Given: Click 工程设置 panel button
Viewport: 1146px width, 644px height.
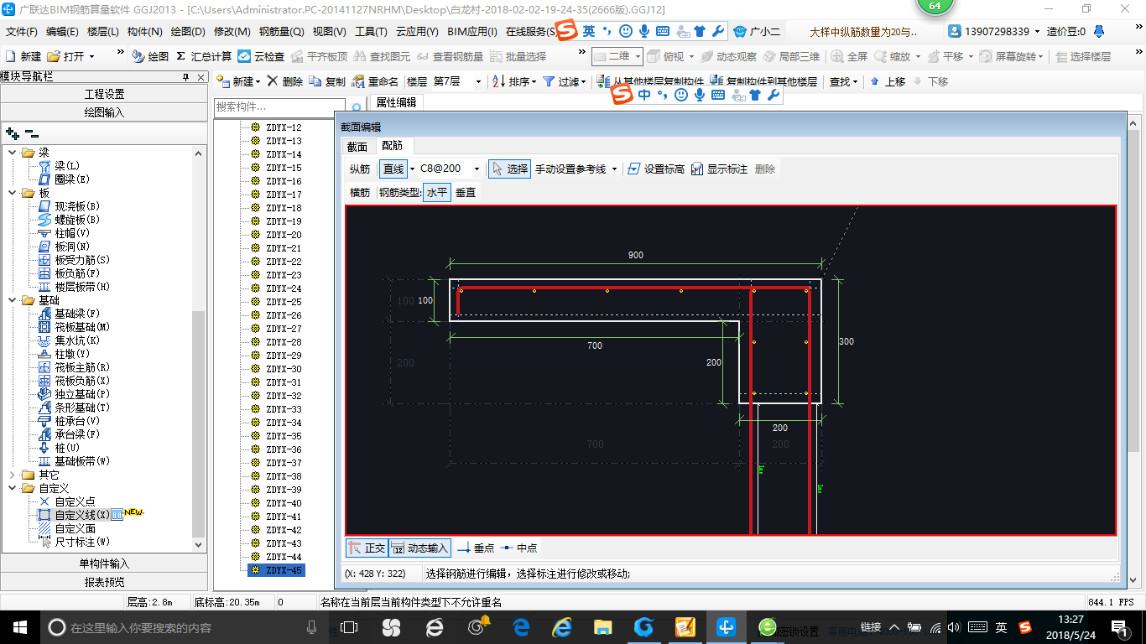Looking at the screenshot, I should click(x=104, y=94).
